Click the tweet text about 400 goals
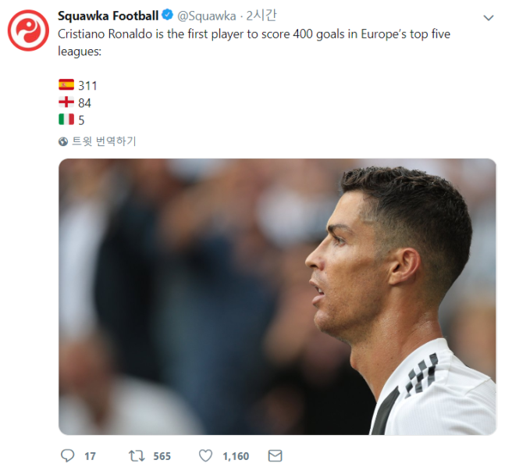 254,42
